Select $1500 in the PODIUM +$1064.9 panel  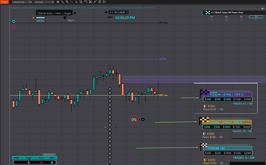pos(236,127)
